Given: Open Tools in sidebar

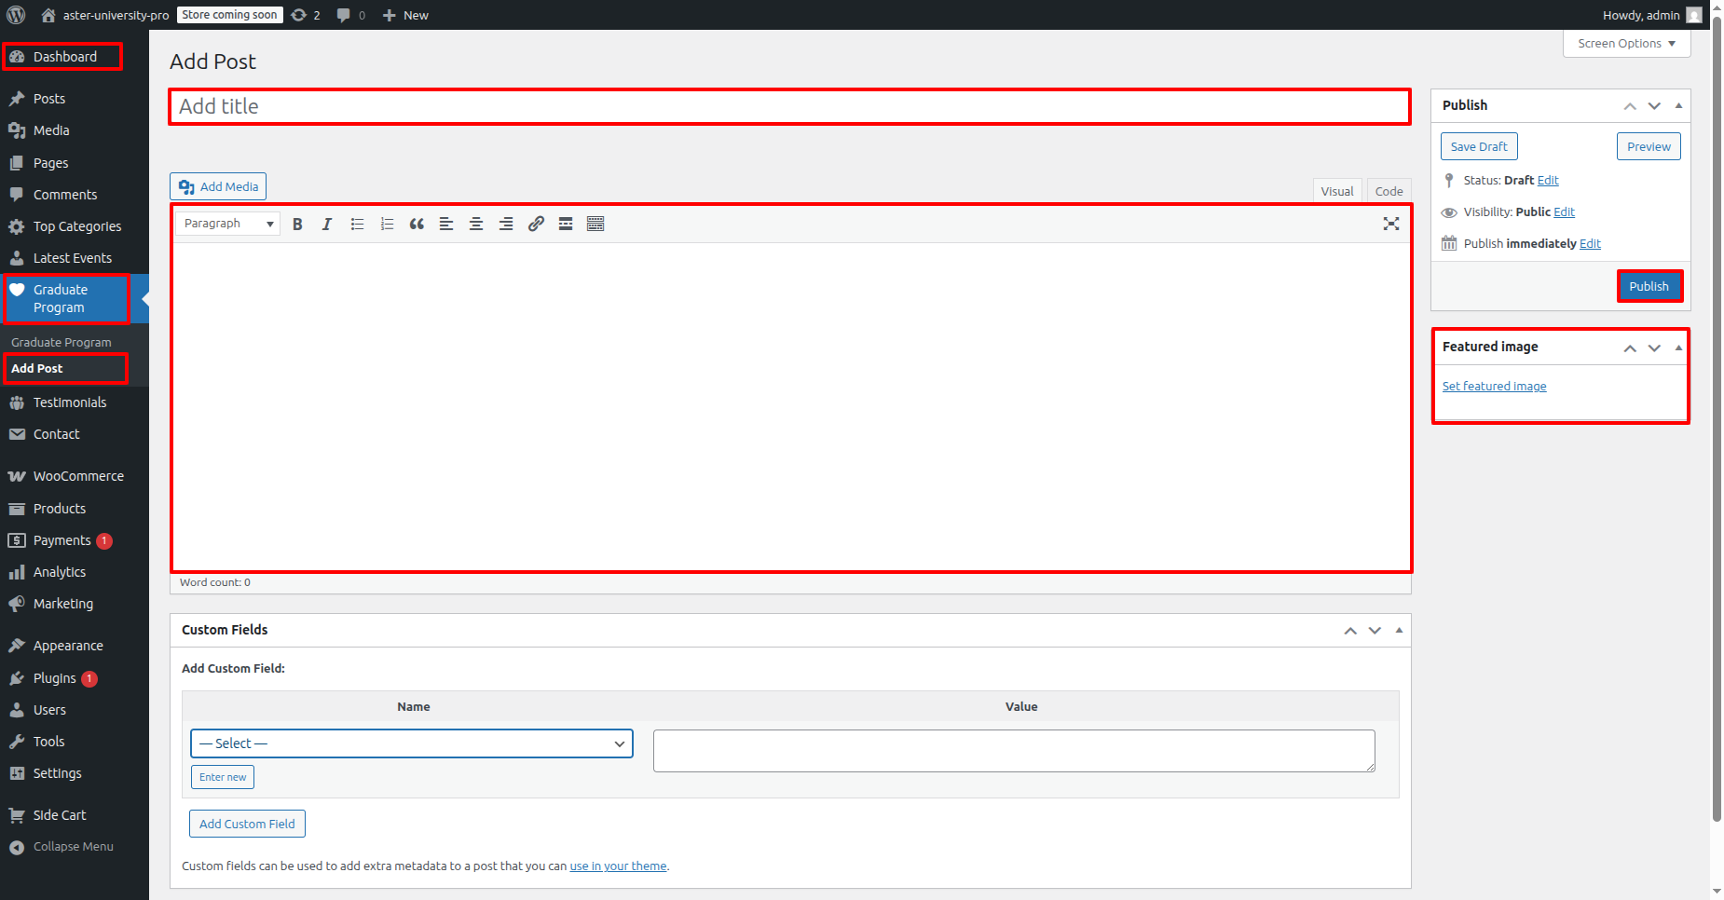Looking at the screenshot, I should (48, 742).
